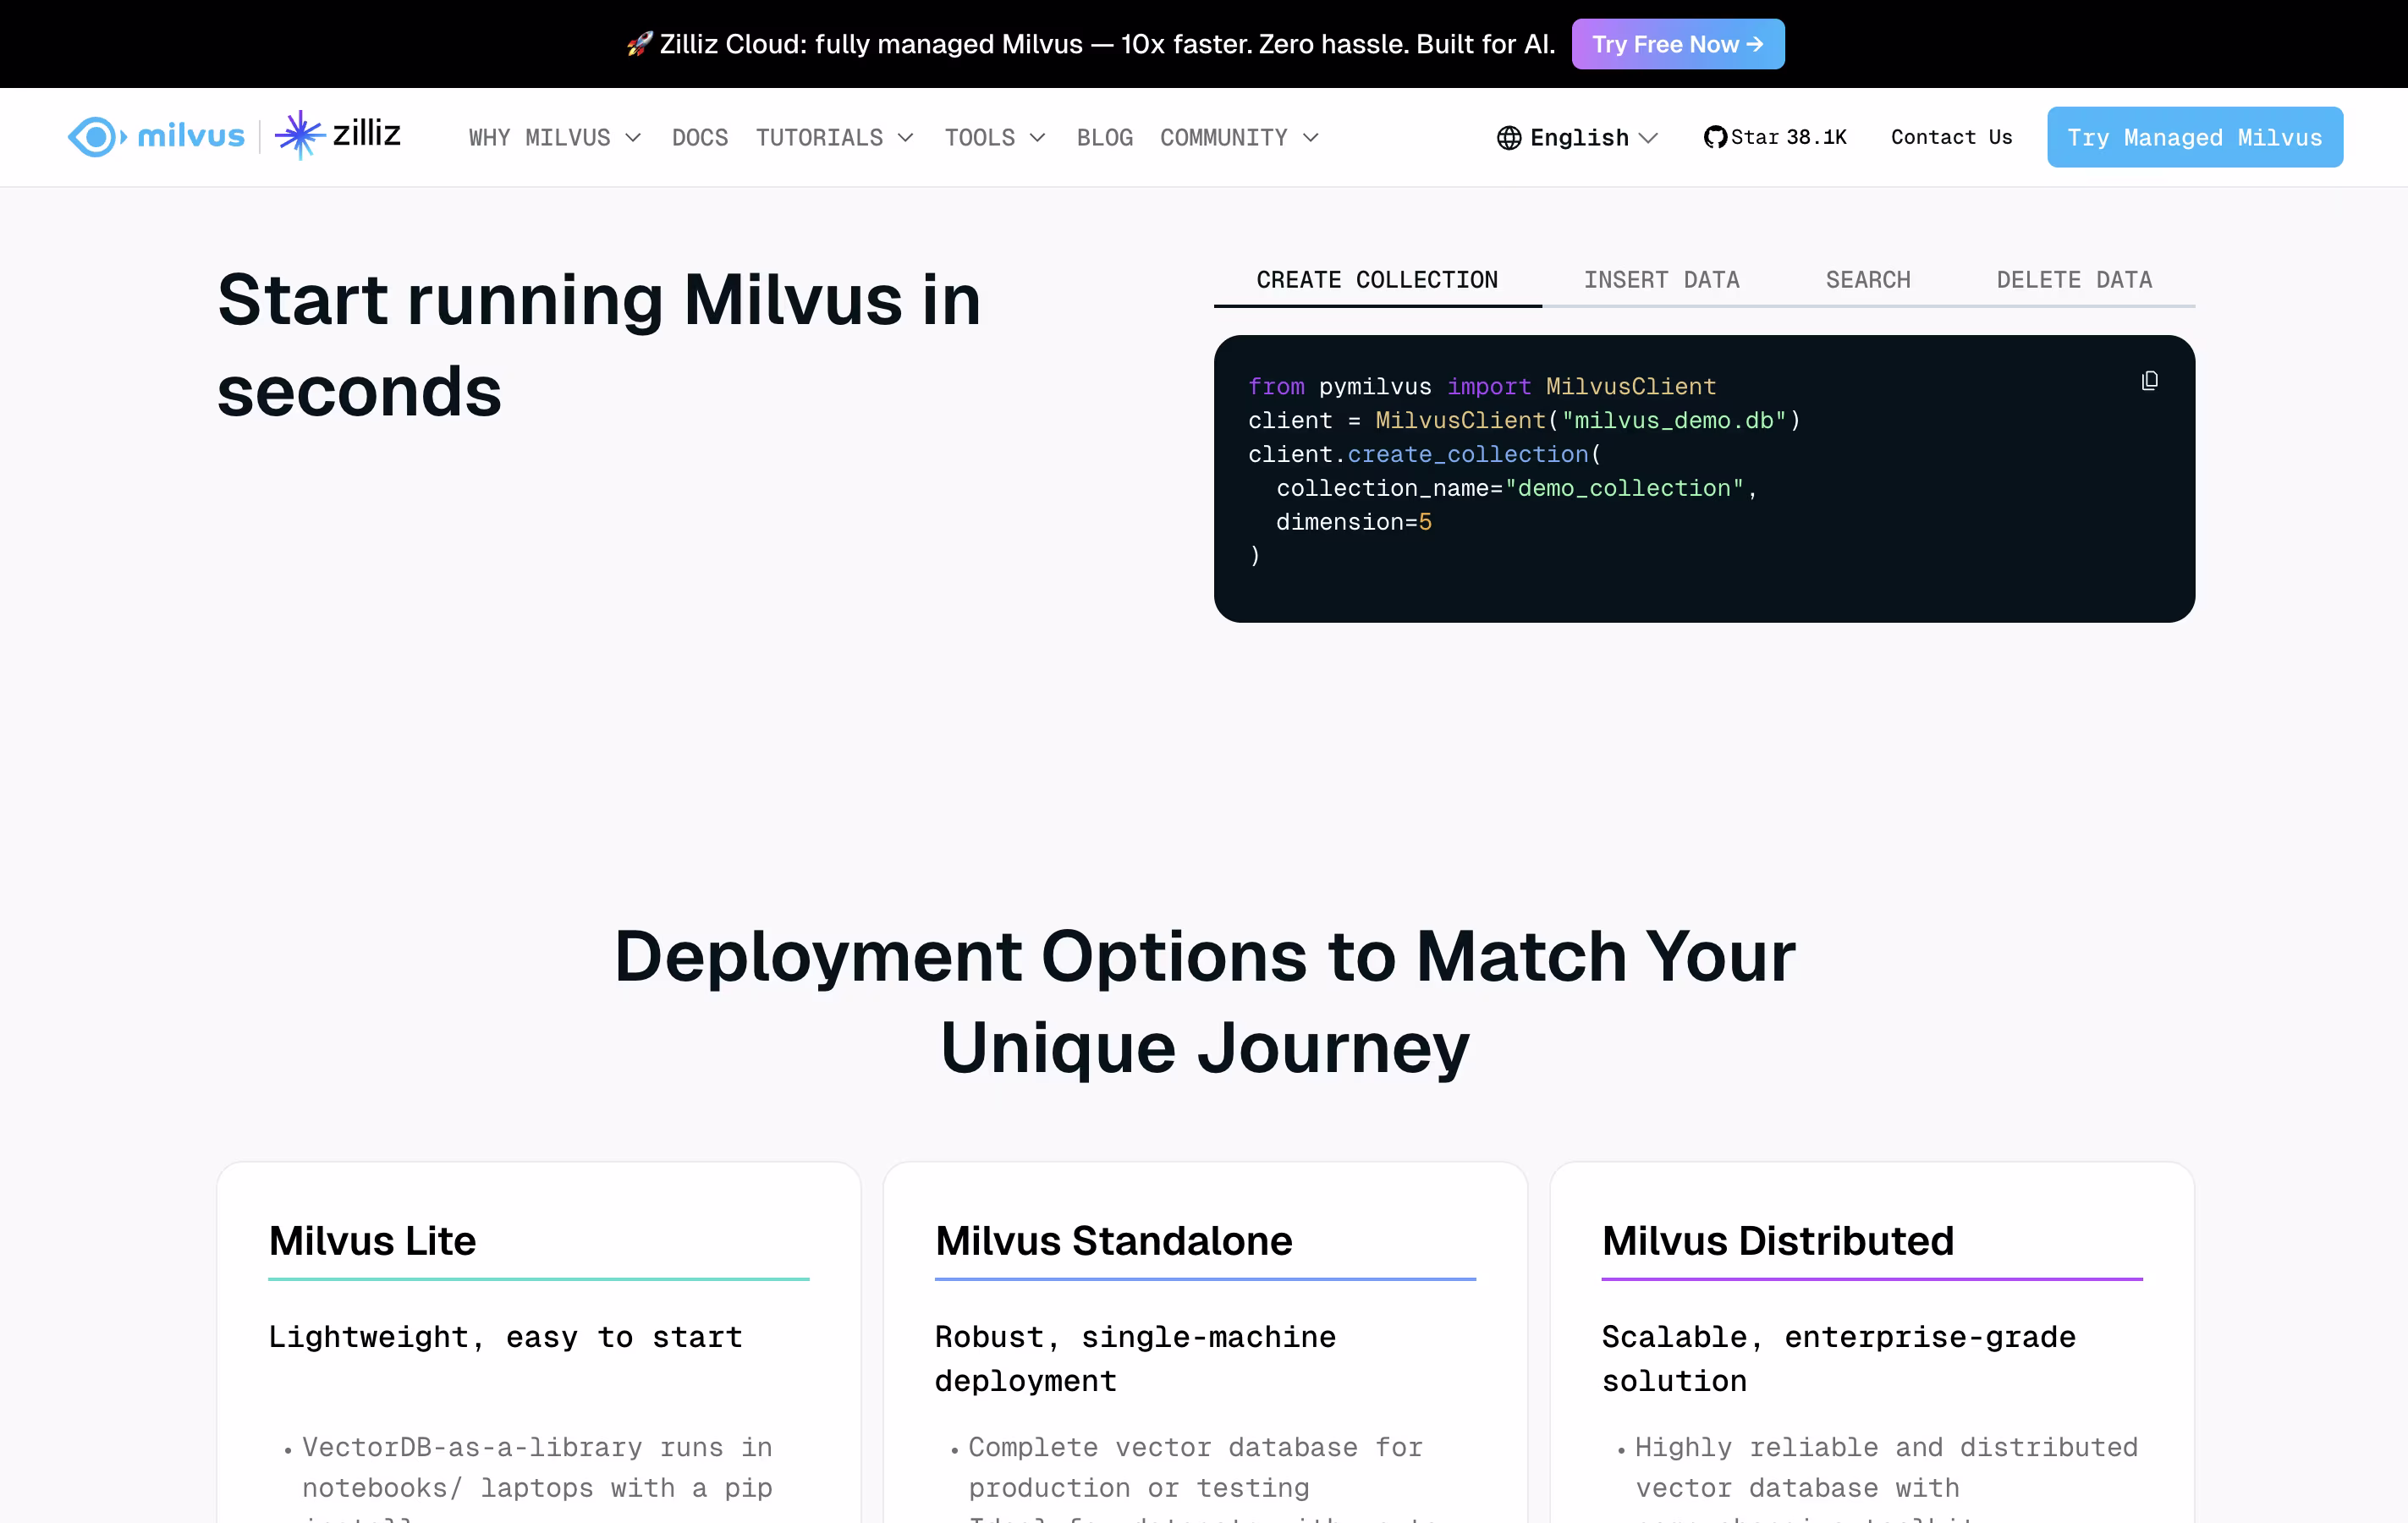
Task: Go to Docs page
Action: tap(699, 138)
